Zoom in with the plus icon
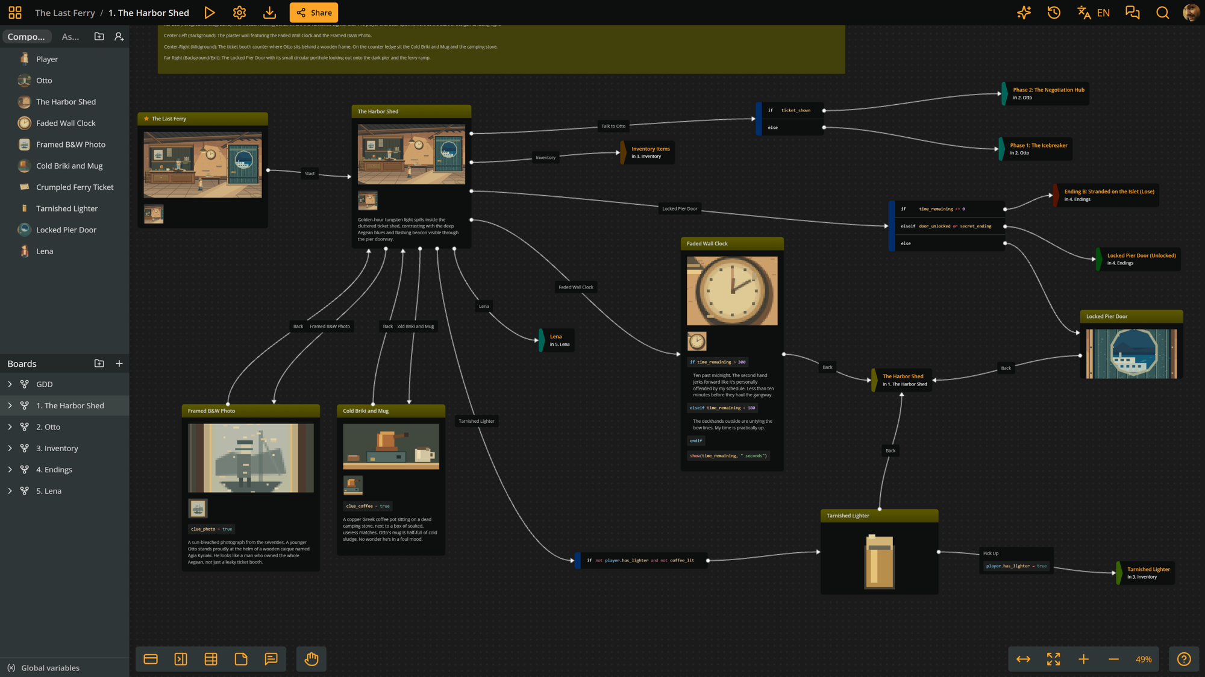Viewport: 1205px width, 677px height. (1083, 659)
